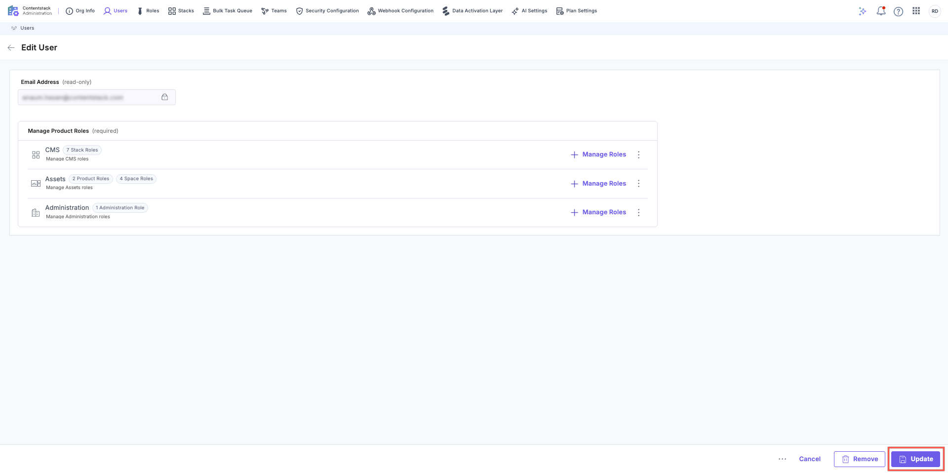Click the Manage Administration roles text
The image size is (948, 473).
[78, 217]
